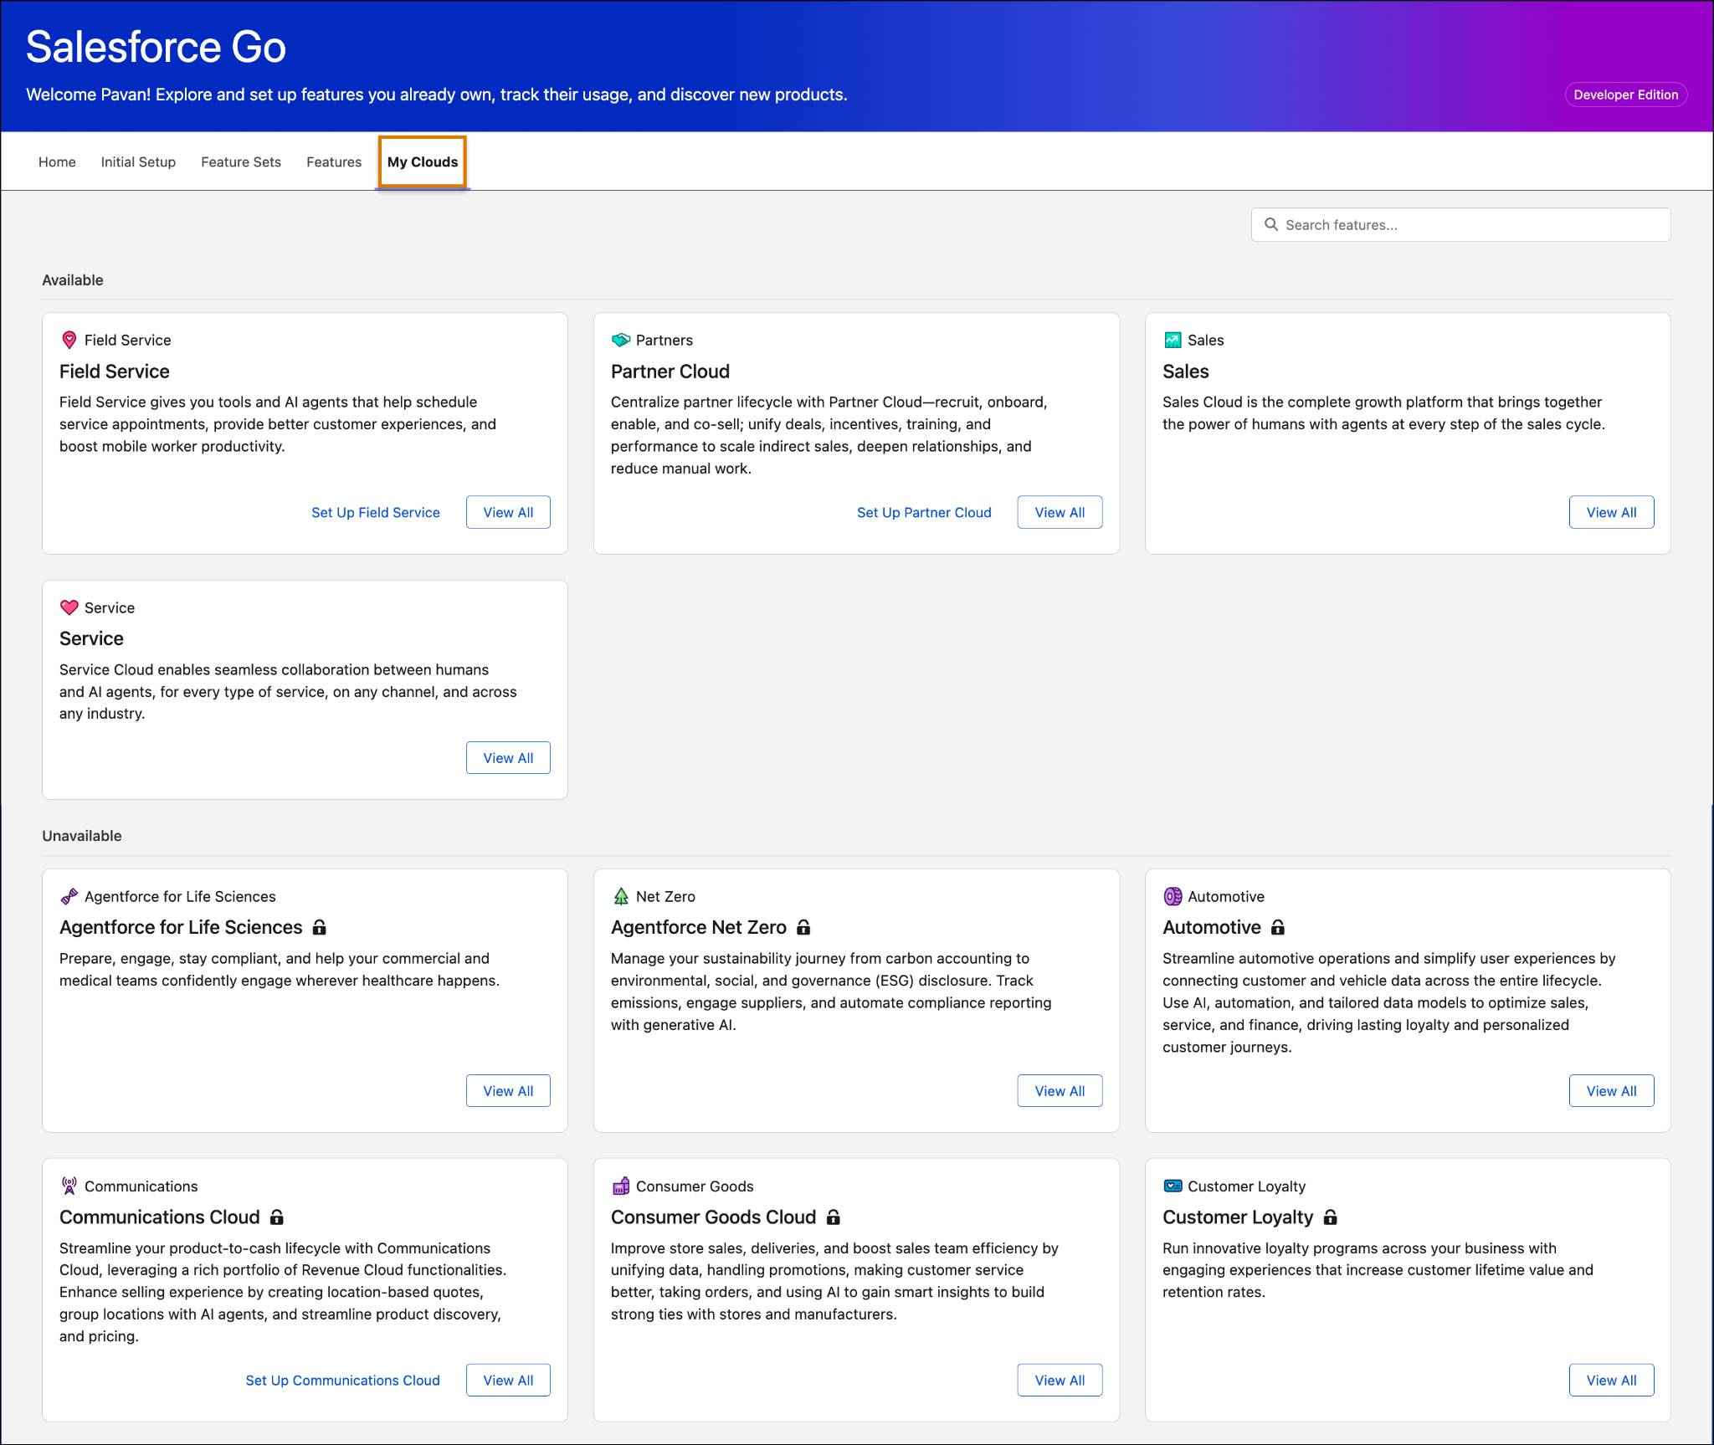Click lock icon beside Customer Loyalty title
Screen dimensions: 1714x1445
[1331, 1217]
